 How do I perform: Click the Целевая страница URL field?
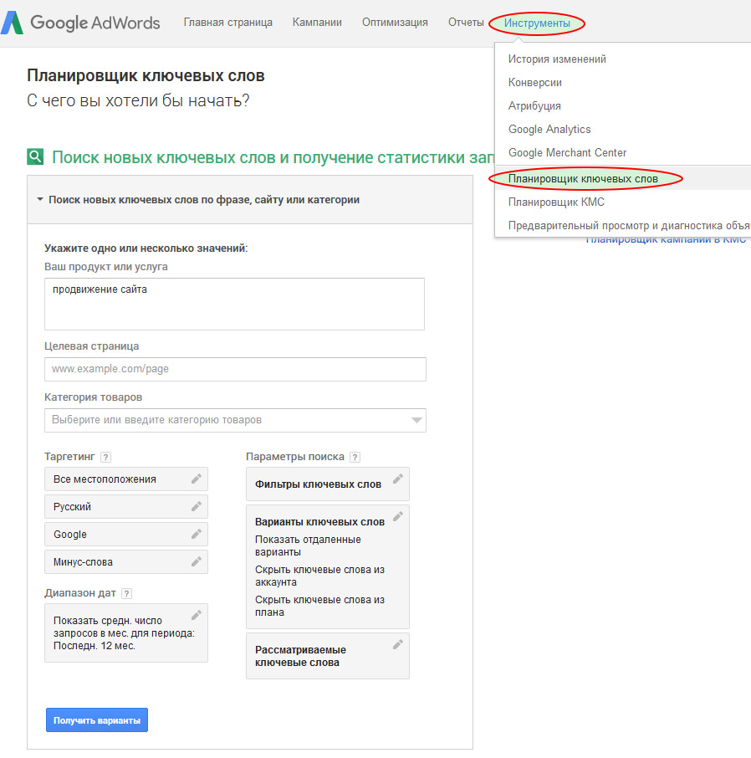tap(235, 369)
